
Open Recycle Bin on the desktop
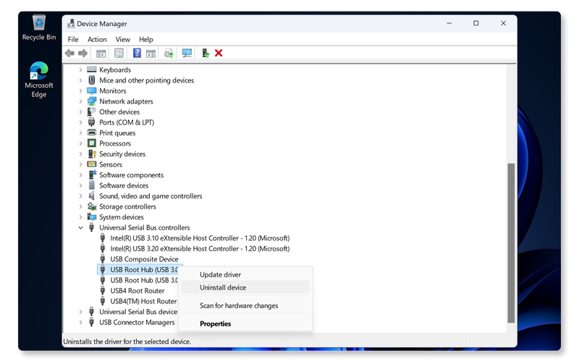point(38,28)
